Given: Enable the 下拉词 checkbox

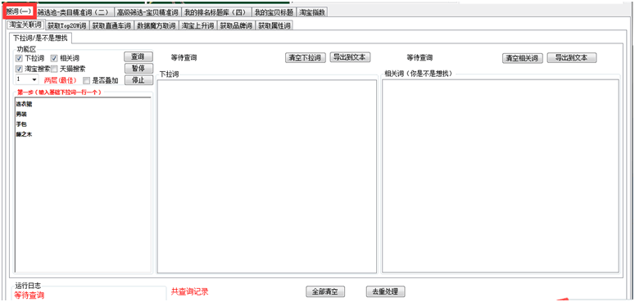Looking at the screenshot, I should pyautogui.click(x=19, y=58).
